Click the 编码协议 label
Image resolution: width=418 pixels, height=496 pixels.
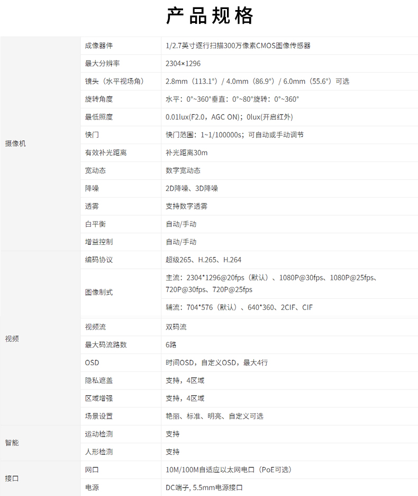click(98, 260)
